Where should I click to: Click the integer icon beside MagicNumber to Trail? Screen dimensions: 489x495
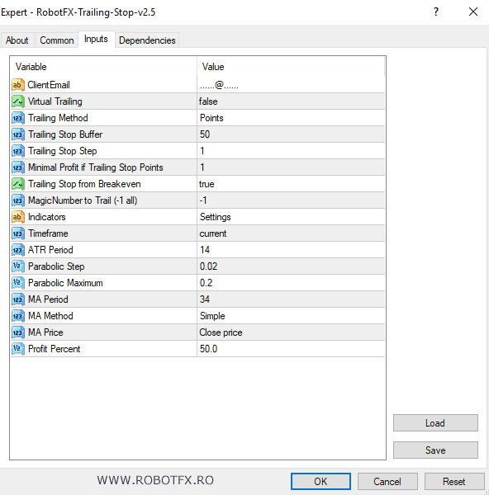(x=18, y=200)
